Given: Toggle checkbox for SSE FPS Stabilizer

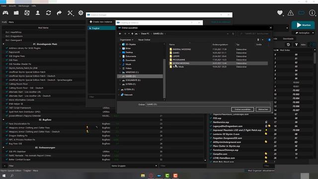Looking at the screenshot, I should [x=6, y=151].
